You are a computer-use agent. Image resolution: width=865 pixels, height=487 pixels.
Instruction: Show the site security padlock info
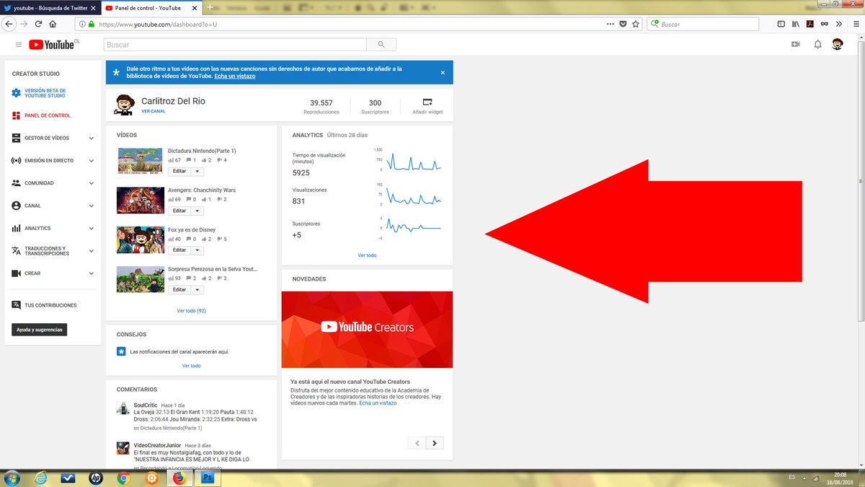[x=92, y=24]
